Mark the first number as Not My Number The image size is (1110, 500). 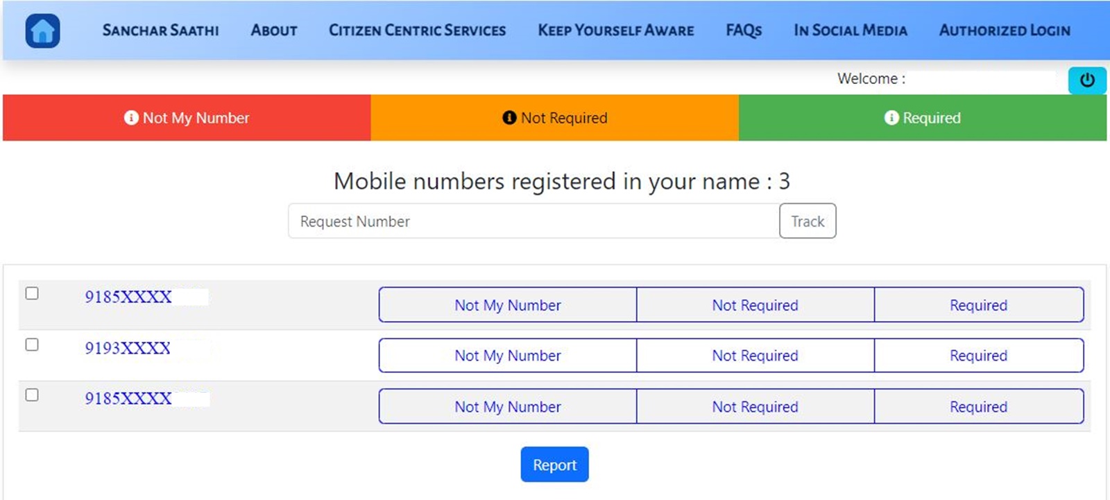point(507,304)
